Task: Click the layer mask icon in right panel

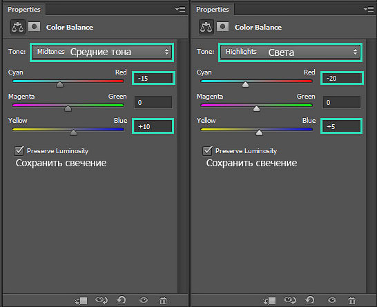Action: 222,27
